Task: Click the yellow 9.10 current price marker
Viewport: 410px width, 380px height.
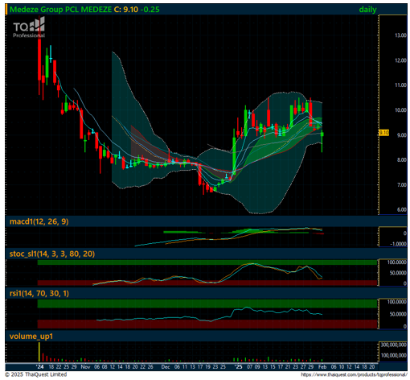Action: click(x=383, y=133)
